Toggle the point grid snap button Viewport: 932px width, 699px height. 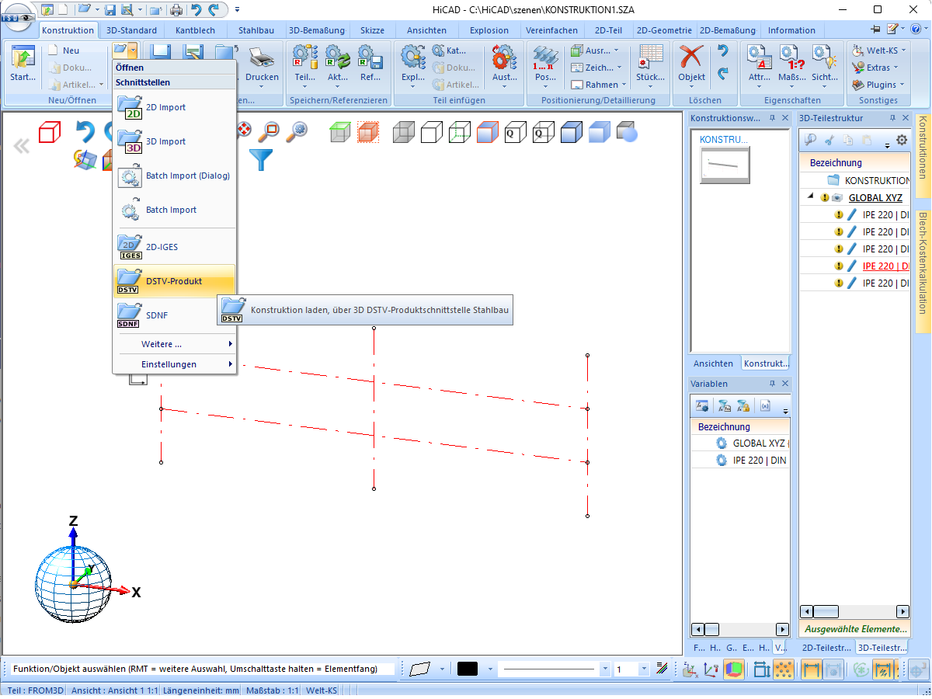[784, 669]
